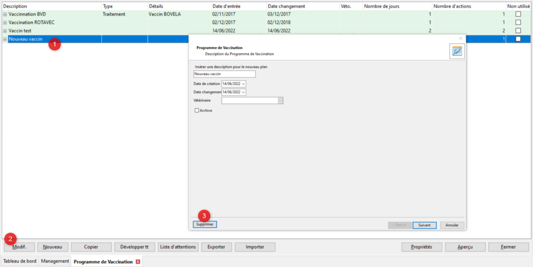Viewport: 533px width, 267px height.
Task: Toggle Non utilisé for Vaccination BVD
Action: click(x=517, y=15)
